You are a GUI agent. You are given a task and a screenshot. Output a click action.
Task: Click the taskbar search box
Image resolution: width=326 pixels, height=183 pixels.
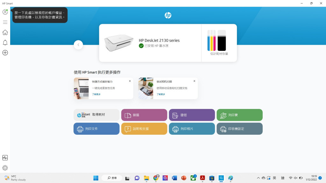click(112, 178)
